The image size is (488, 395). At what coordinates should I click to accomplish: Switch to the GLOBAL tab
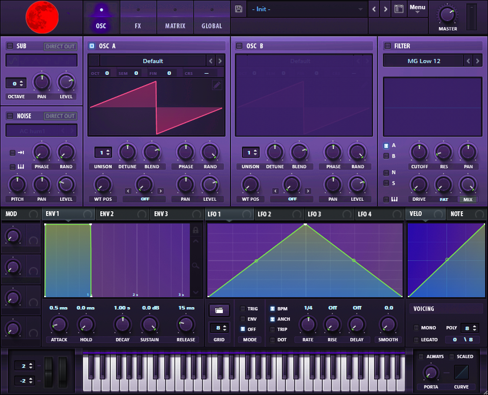click(212, 17)
